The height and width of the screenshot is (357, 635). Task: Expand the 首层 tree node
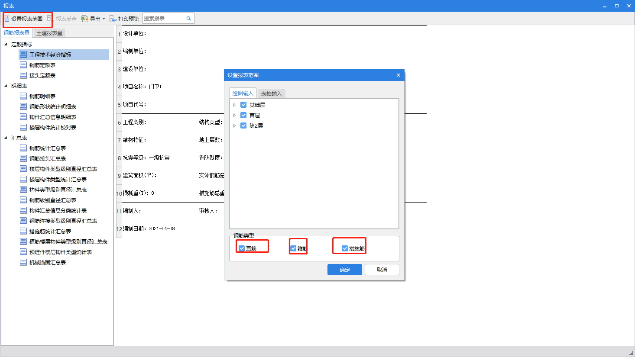click(x=234, y=115)
